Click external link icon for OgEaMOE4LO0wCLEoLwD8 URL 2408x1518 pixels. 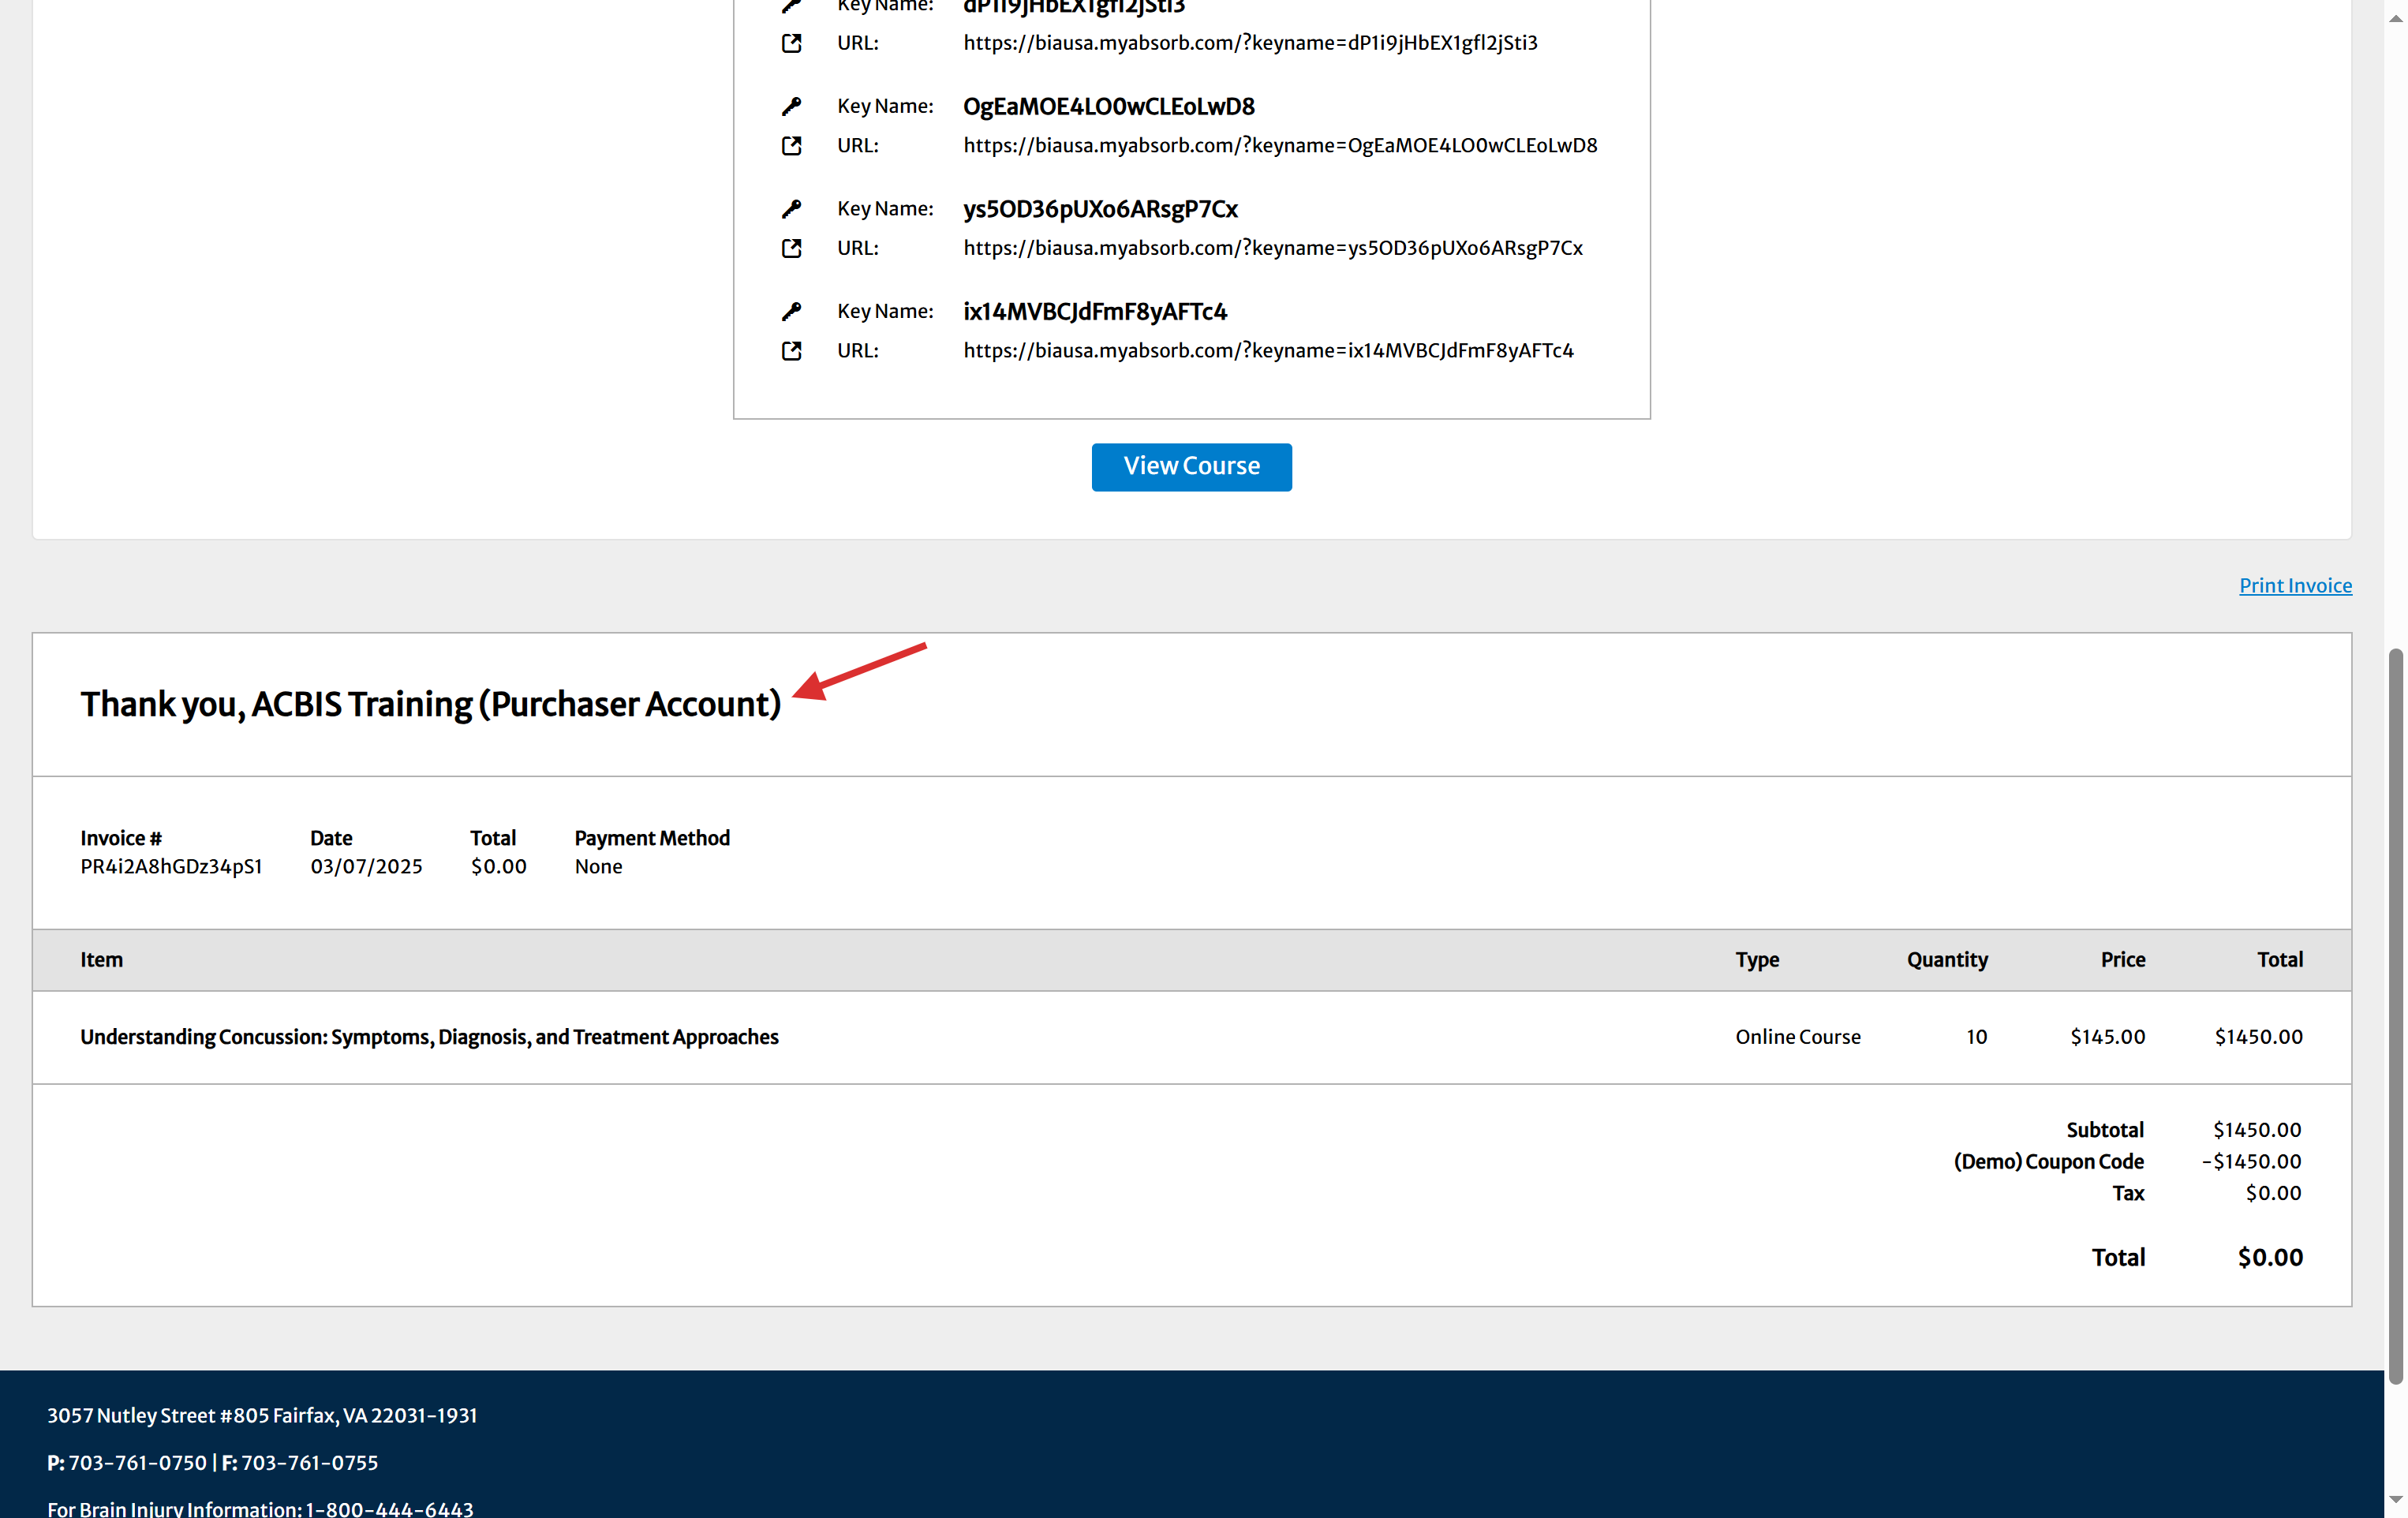(791, 146)
